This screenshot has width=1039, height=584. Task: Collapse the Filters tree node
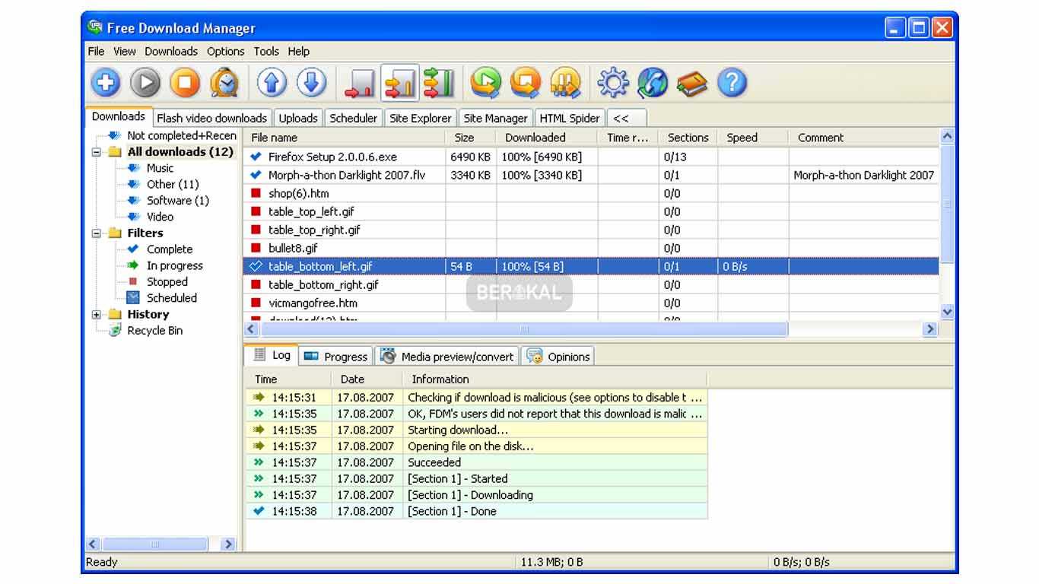pyautogui.click(x=97, y=233)
